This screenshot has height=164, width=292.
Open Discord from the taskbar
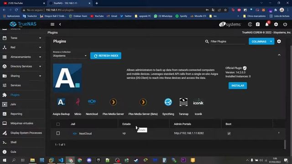click(x=89, y=160)
